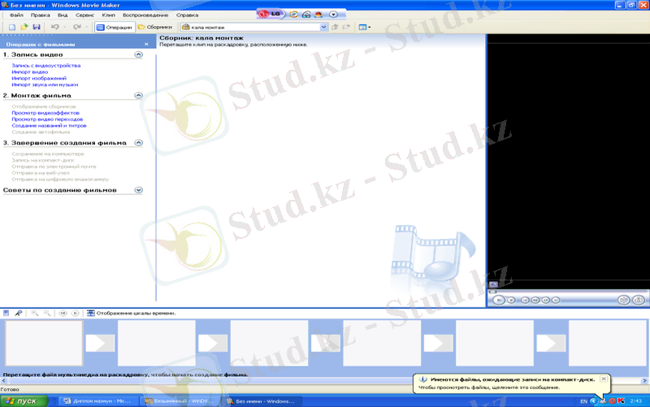The image size is (650, 407).
Task: Collapse '3. Завершение создания фильма' section
Action: click(138, 143)
